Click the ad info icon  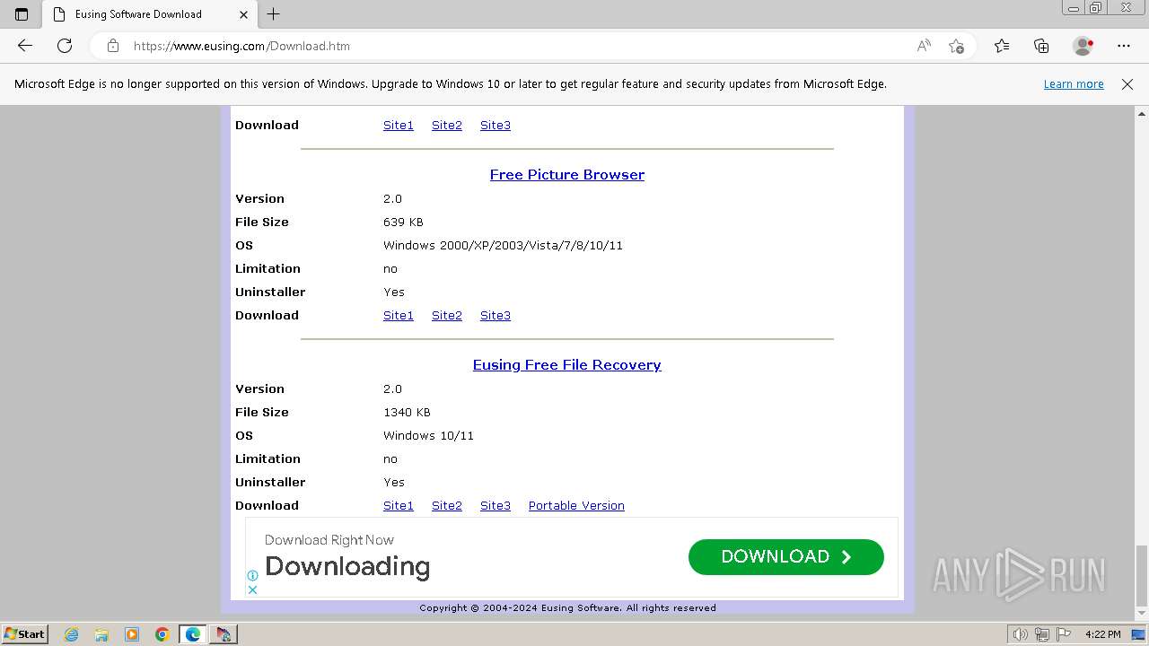point(252,575)
